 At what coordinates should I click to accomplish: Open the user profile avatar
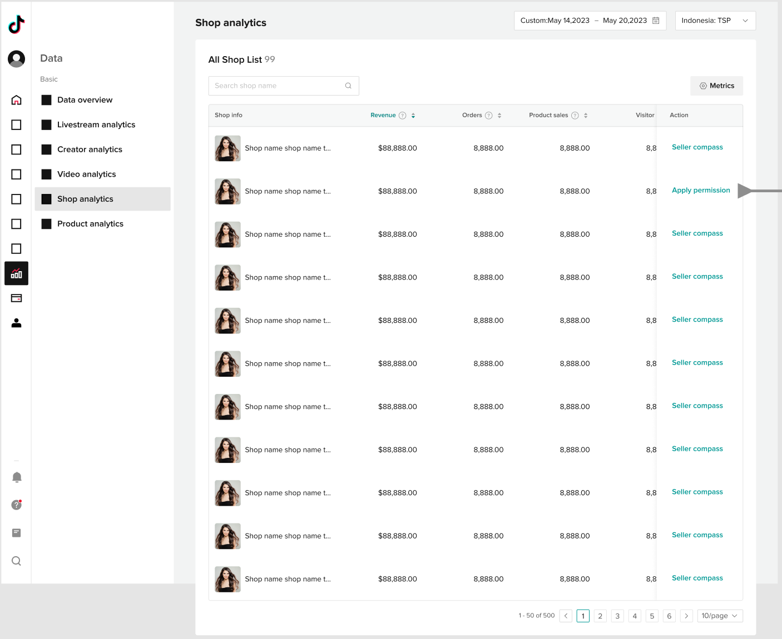coord(17,58)
